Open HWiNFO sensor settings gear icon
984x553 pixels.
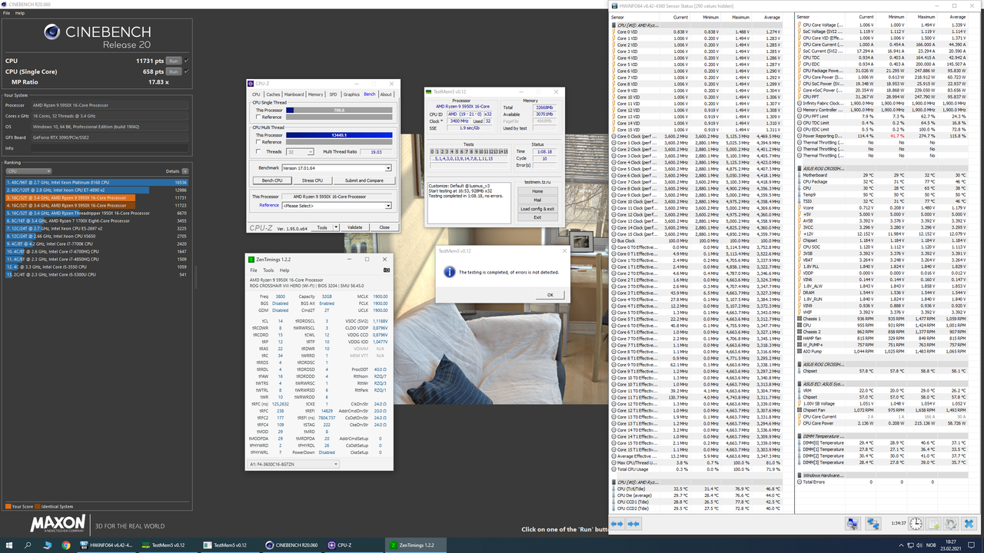tap(951, 523)
